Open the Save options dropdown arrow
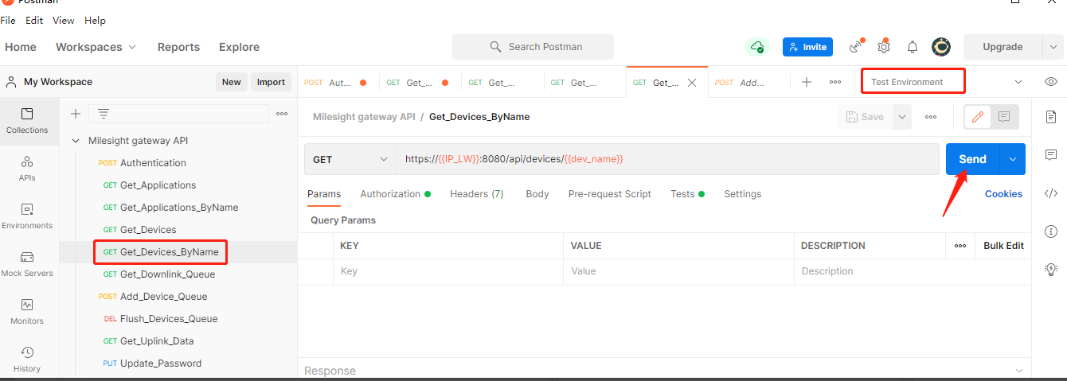Screen dimensions: 1067x381 (x=901, y=117)
